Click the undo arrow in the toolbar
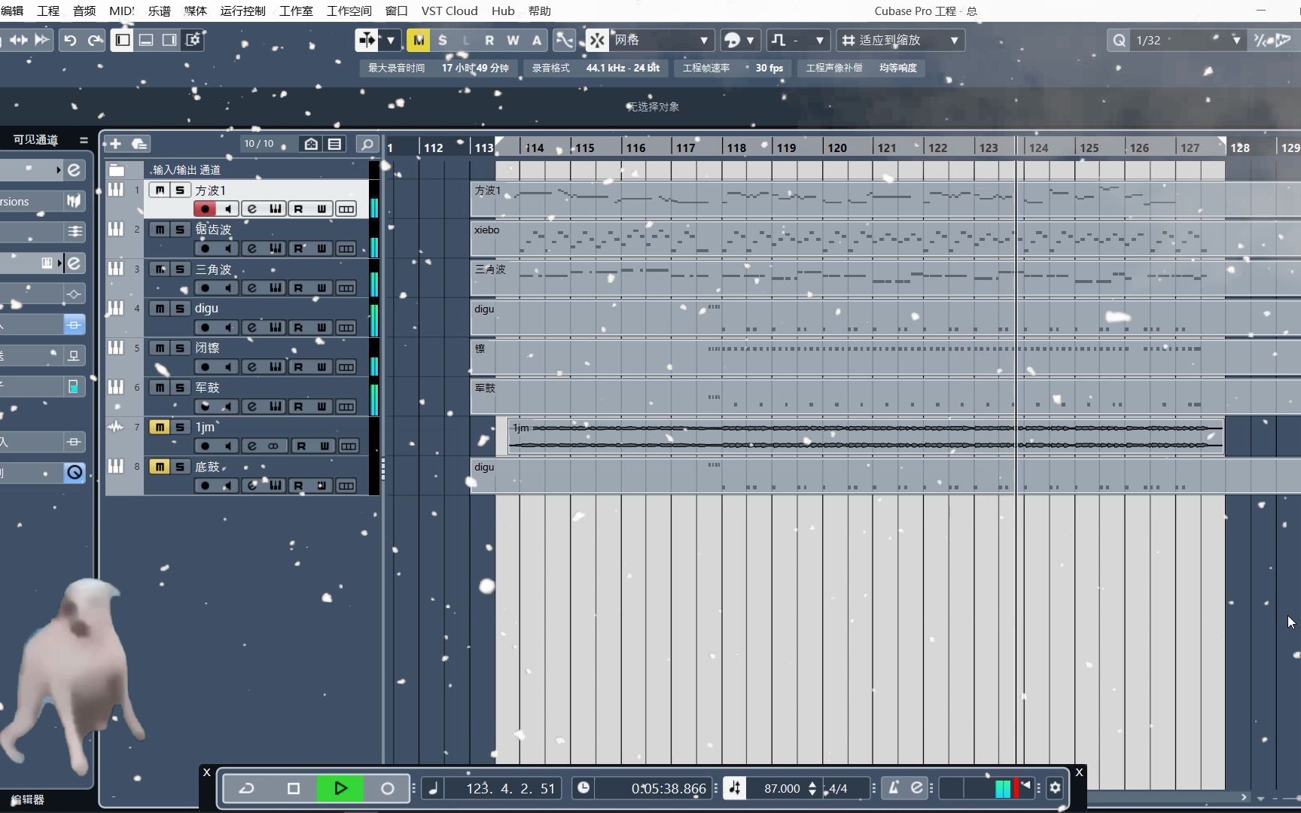Screen dimensions: 1301x813 [70, 41]
